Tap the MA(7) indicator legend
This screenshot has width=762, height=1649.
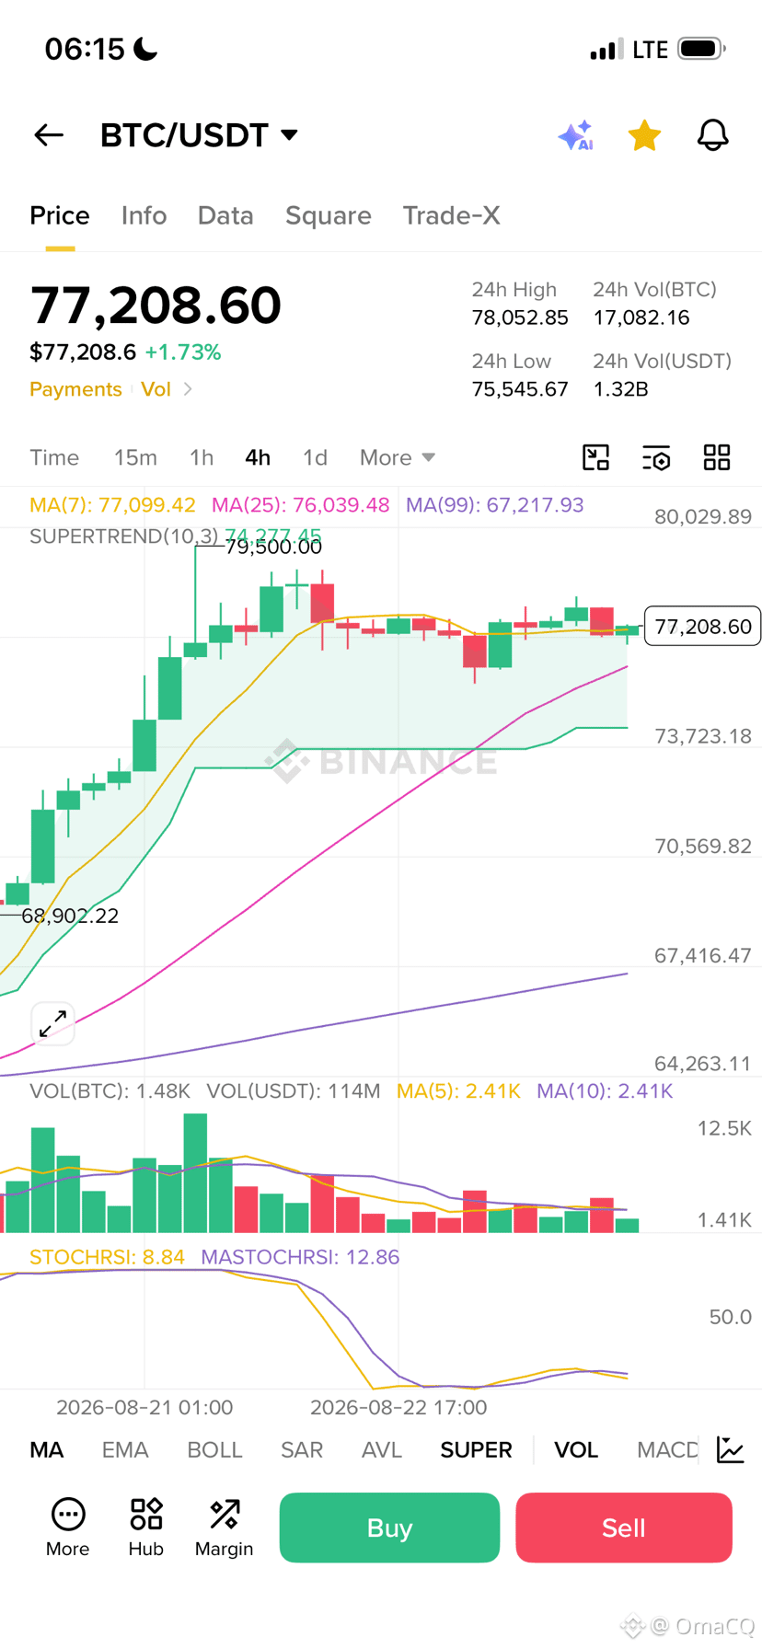point(112,505)
